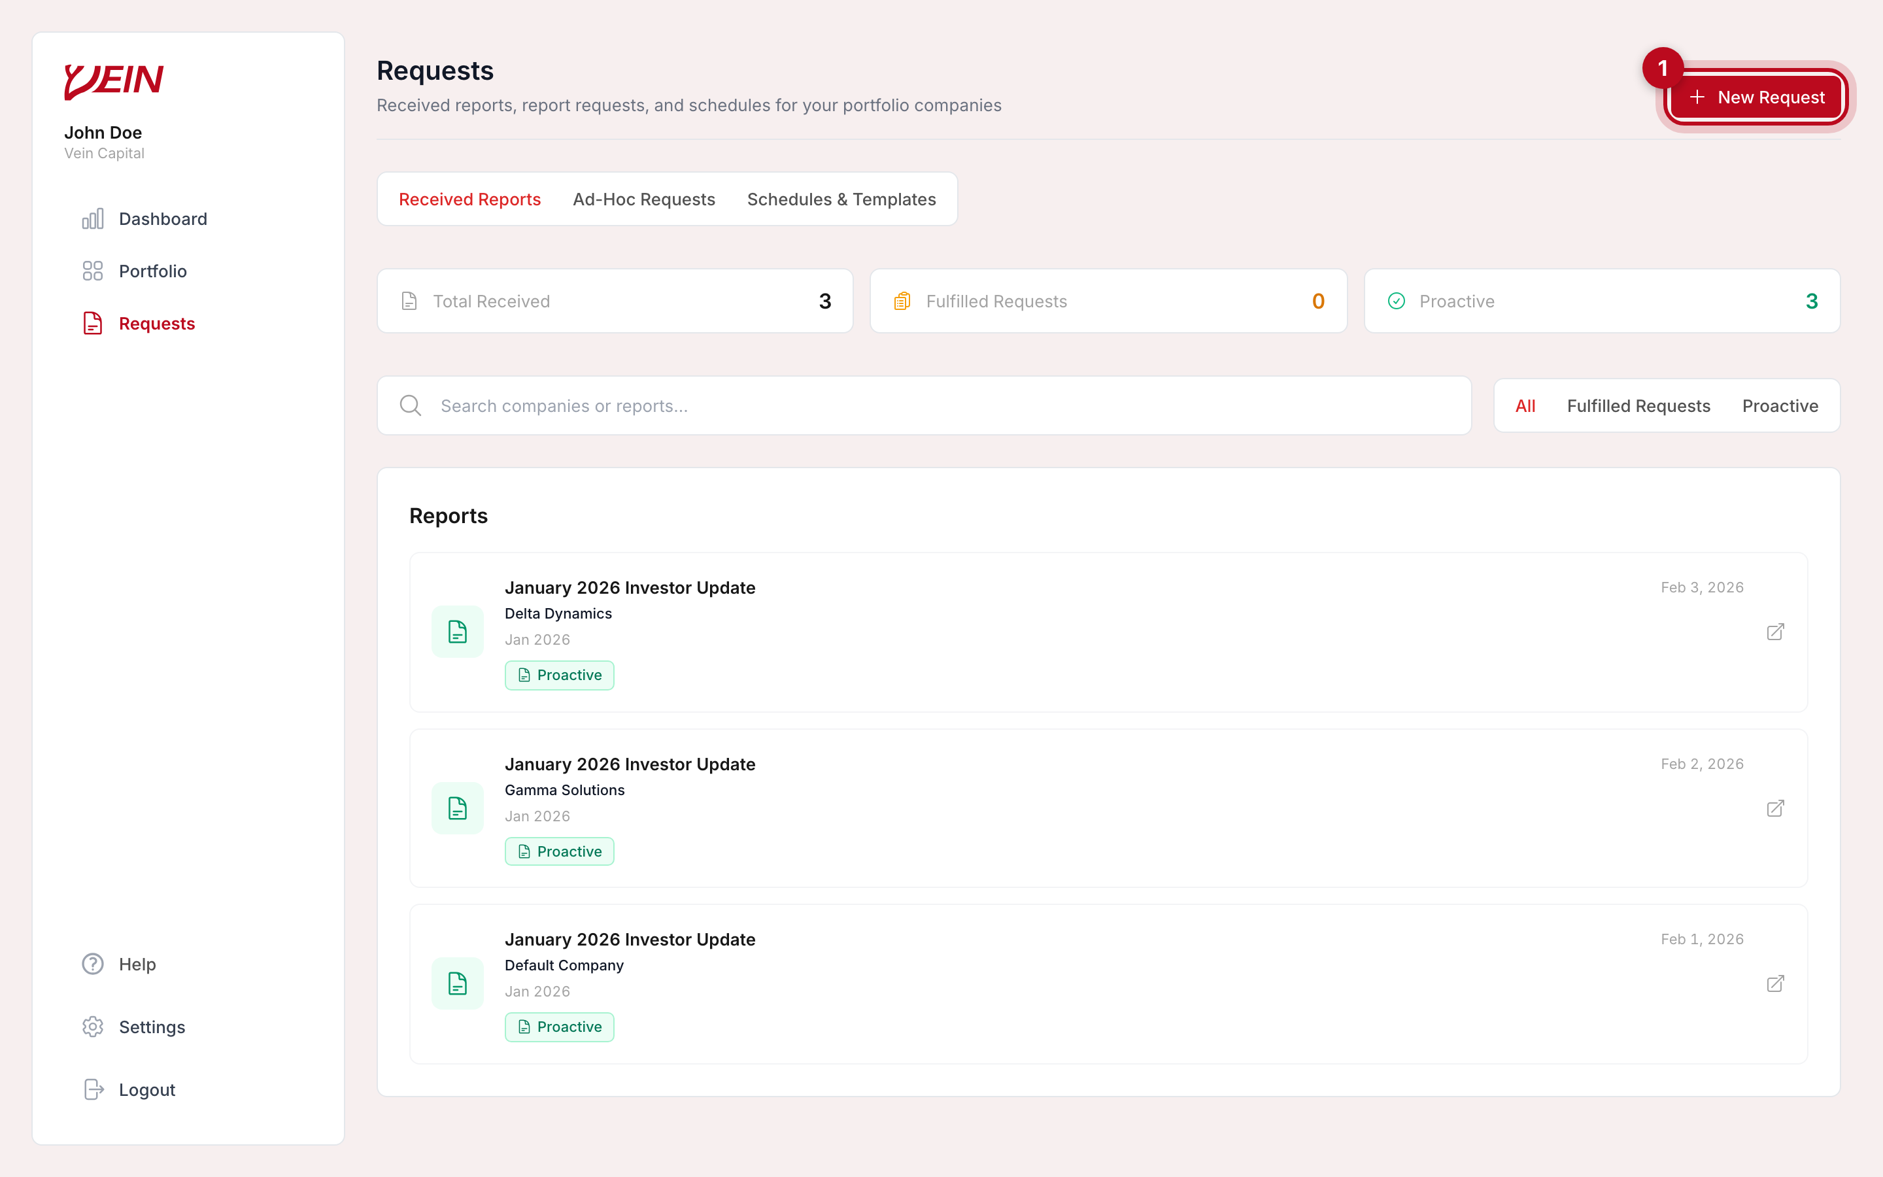
Task: Click the Proactive badge on Gamma Solutions report
Action: (x=560, y=851)
